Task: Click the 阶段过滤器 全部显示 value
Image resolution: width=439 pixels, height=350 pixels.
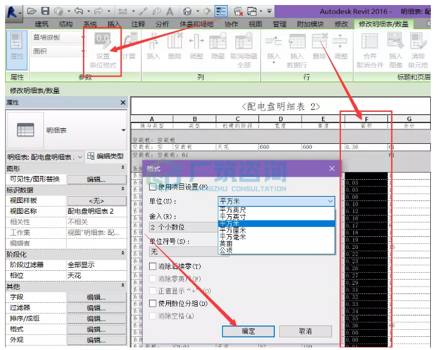Action: [x=96, y=265]
